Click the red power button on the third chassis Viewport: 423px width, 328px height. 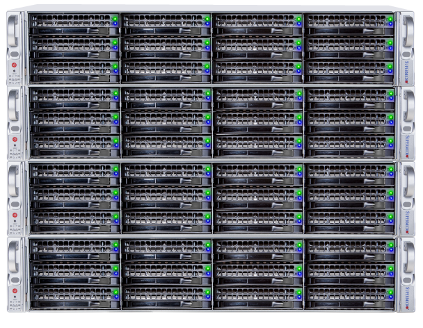click(15, 215)
